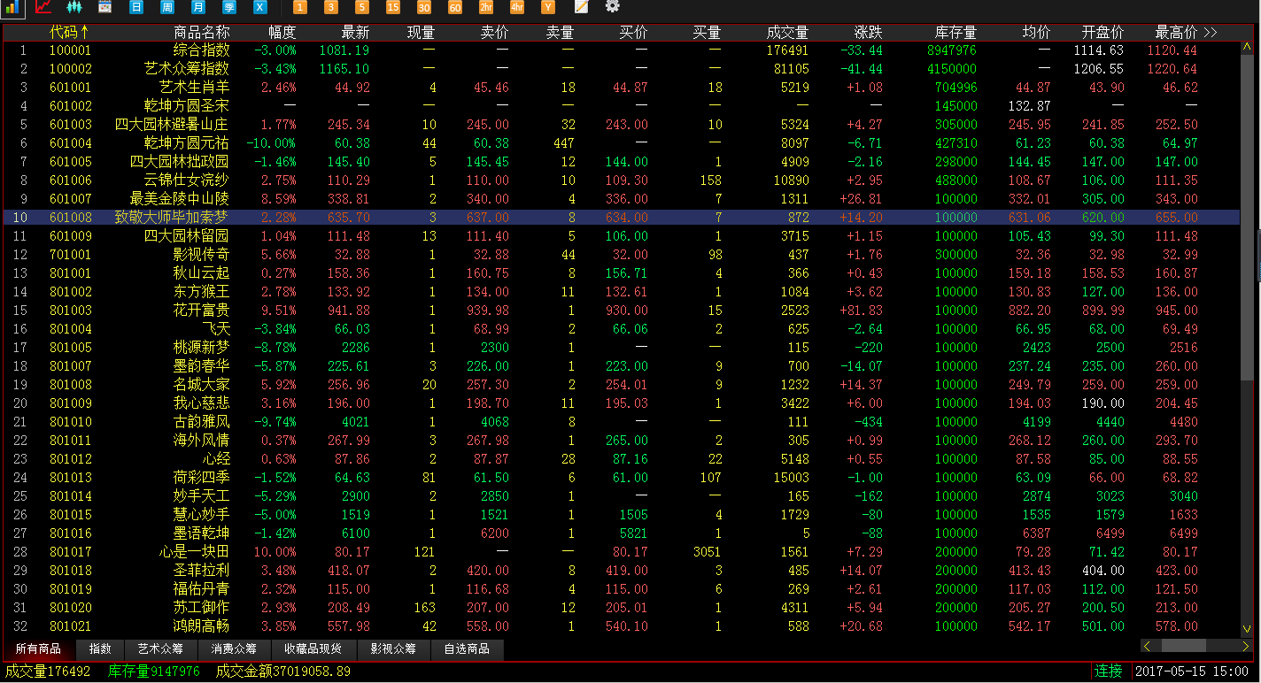Screen dimensions: 1261x683
Task: Switch to the 指数 tab
Action: coord(101,649)
